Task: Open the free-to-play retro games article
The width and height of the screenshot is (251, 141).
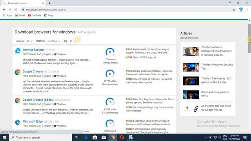Action: [x=216, y=80]
